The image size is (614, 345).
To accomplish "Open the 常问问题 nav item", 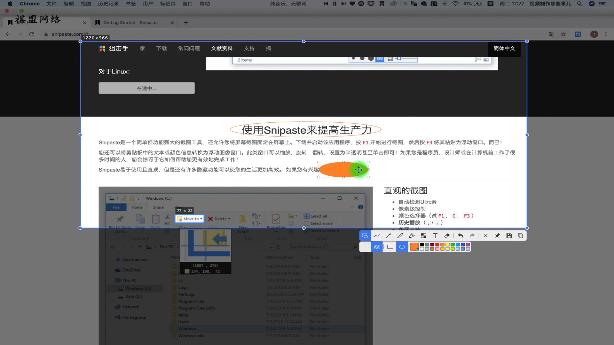I will click(189, 49).
